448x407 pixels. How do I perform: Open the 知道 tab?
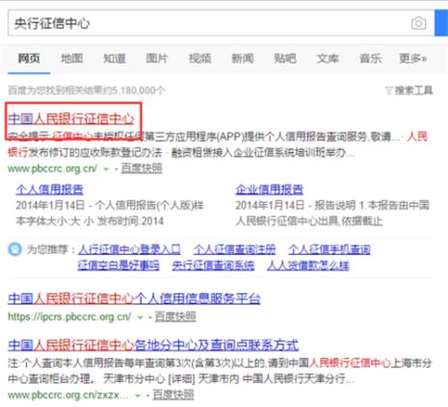(115, 59)
